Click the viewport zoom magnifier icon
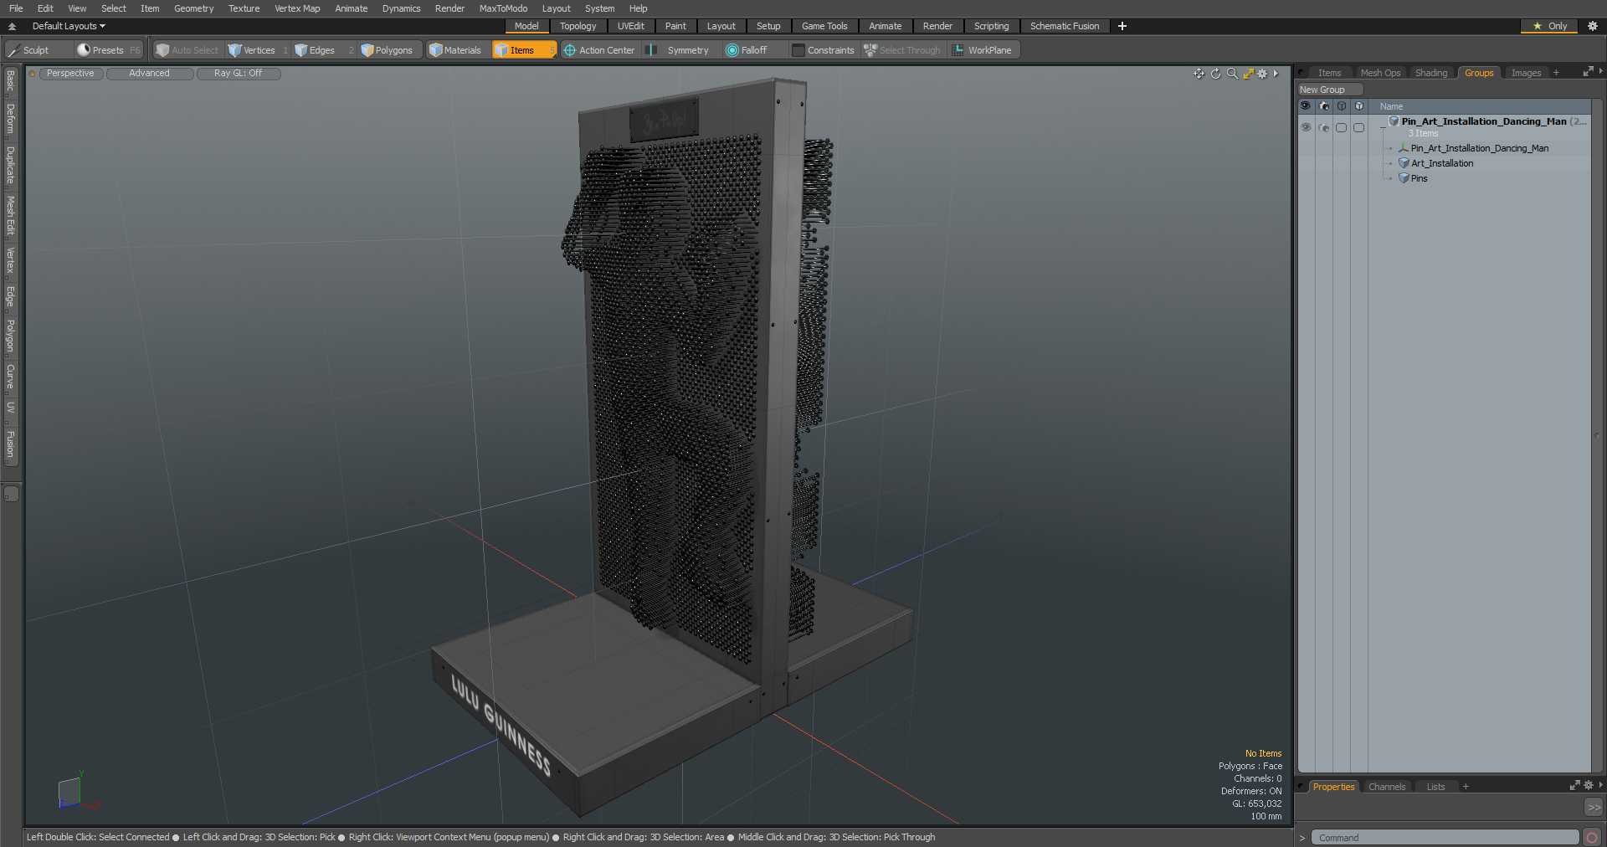 click(x=1232, y=74)
